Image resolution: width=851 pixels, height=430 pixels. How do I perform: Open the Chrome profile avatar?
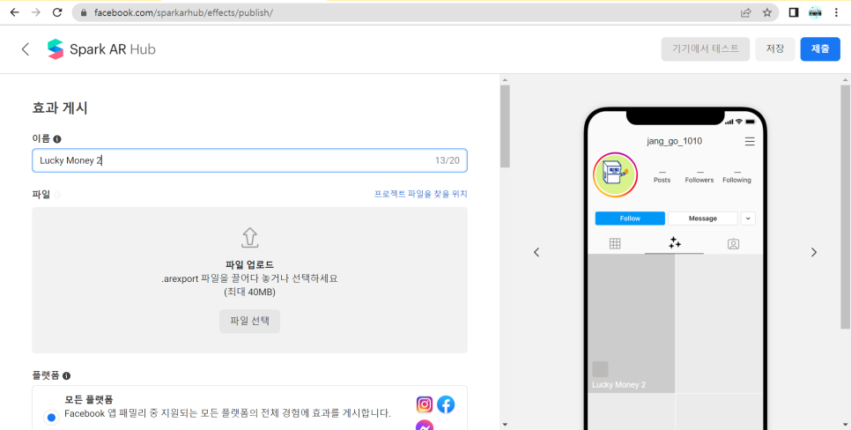point(815,12)
